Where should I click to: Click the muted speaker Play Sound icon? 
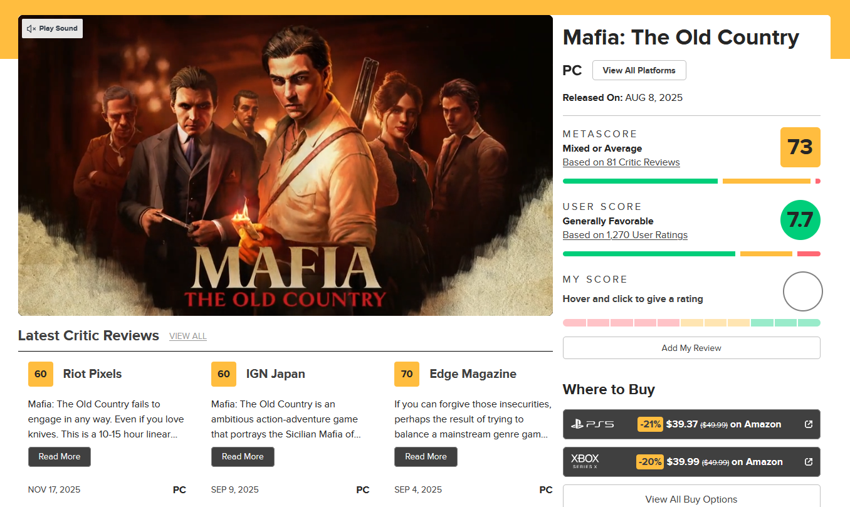point(31,29)
